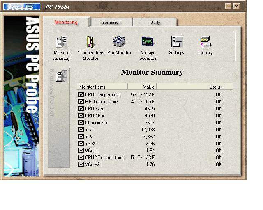Open the Fan Monitor icon
Viewport: 263px width, 210px height.
click(119, 41)
